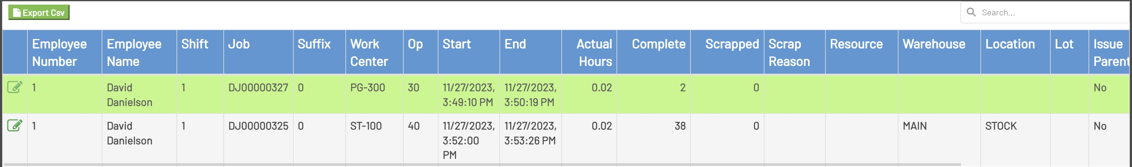Sort by End column header
1132x167 pixels.
point(515,44)
